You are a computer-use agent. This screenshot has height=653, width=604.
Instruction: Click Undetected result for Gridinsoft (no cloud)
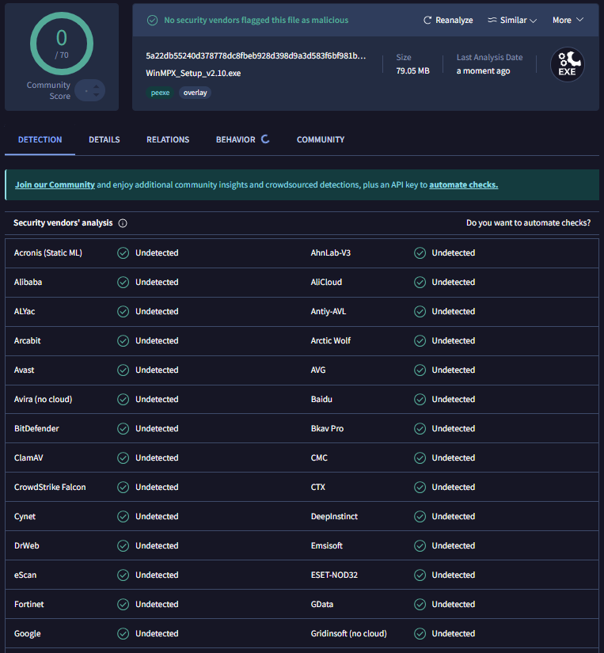click(454, 633)
